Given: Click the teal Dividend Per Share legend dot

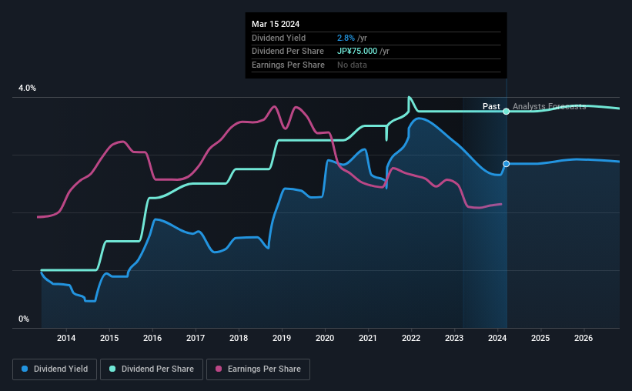Looking at the screenshot, I should click(112, 369).
